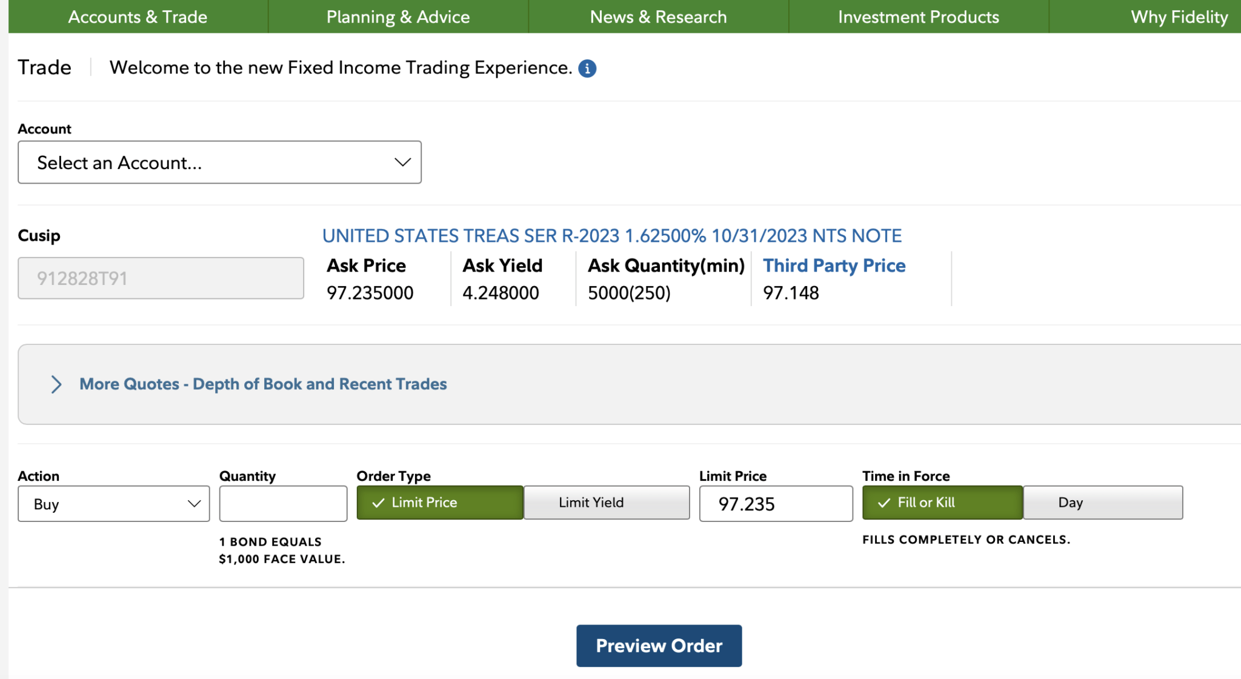1241x679 pixels.
Task: Open the Investment Products menu
Action: pos(918,17)
